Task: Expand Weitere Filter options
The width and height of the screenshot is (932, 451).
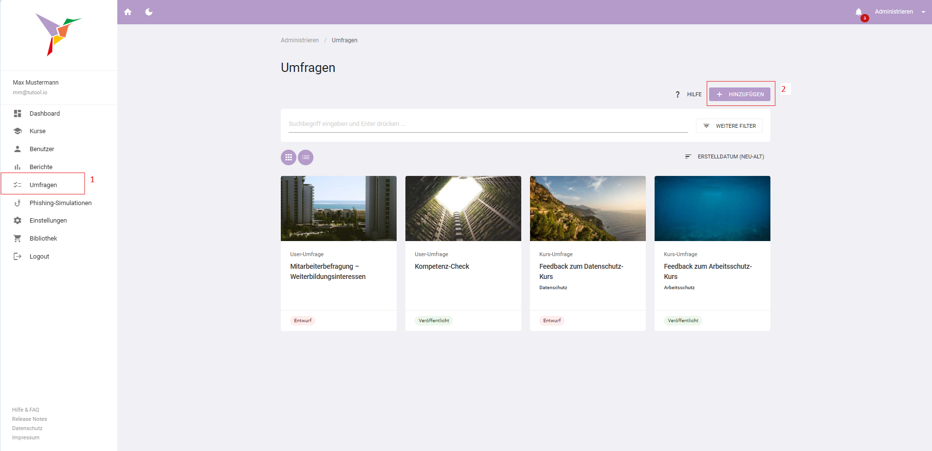Action: click(729, 126)
